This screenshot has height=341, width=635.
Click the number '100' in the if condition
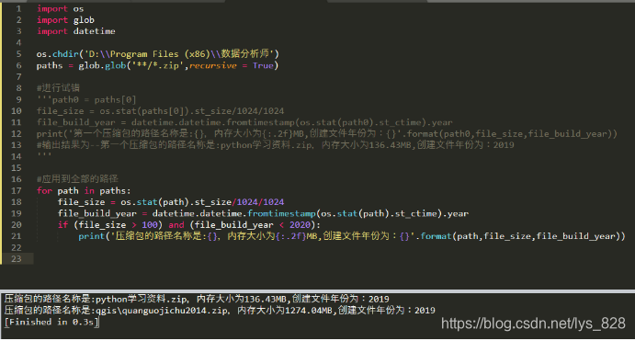150,224
